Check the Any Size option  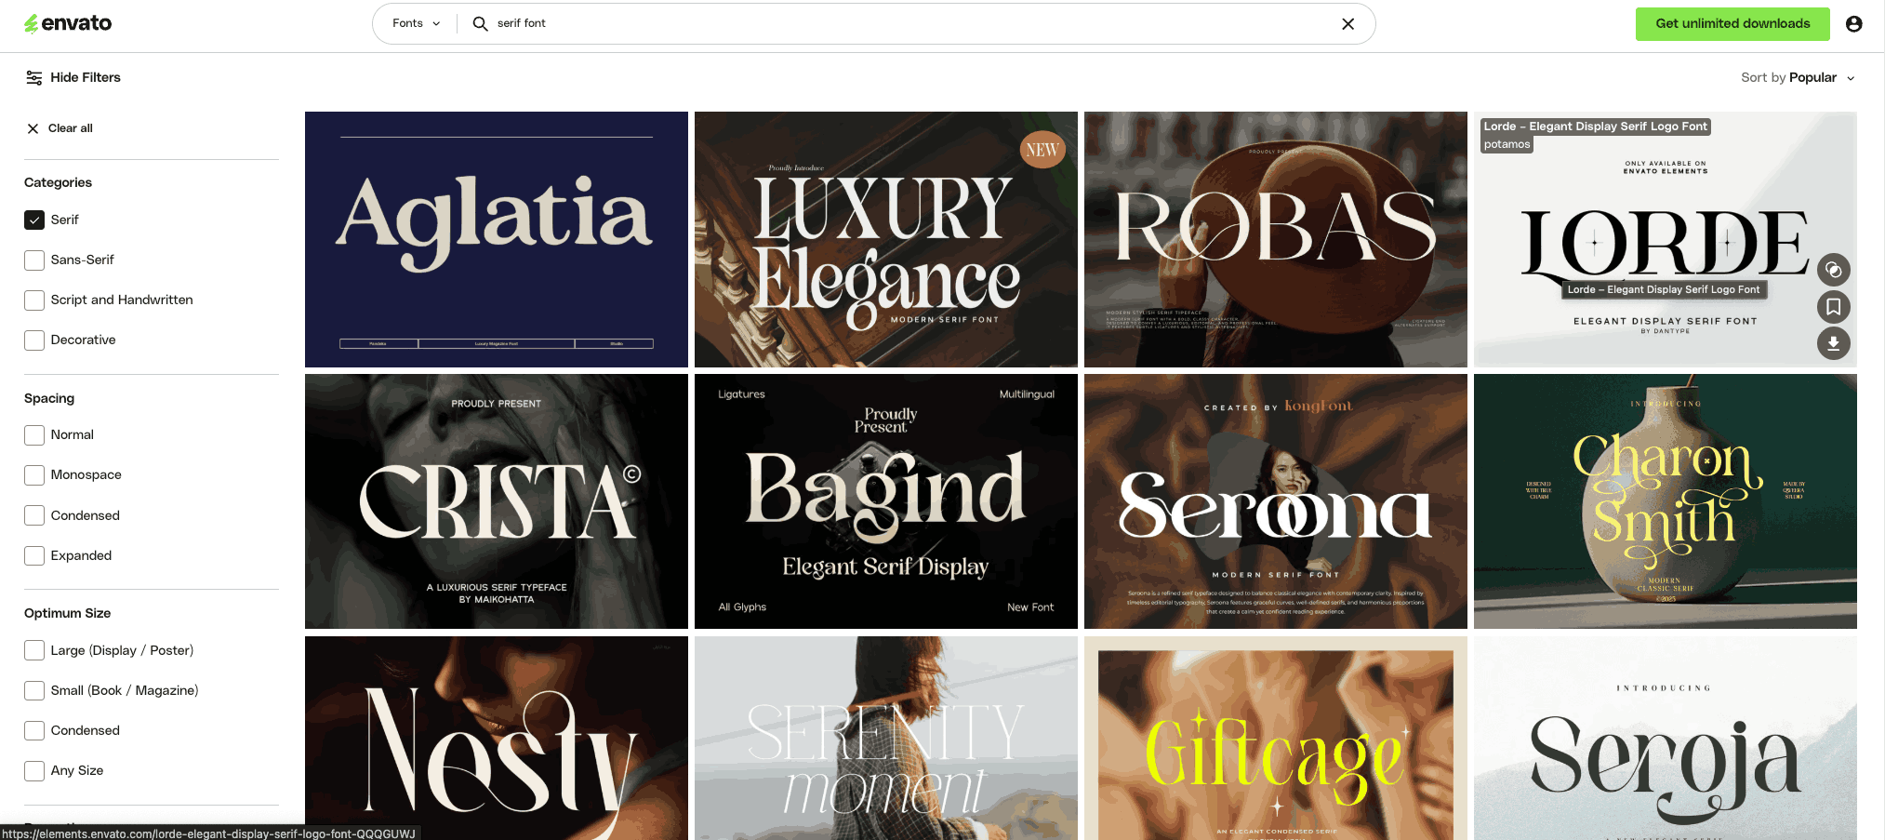(x=33, y=770)
